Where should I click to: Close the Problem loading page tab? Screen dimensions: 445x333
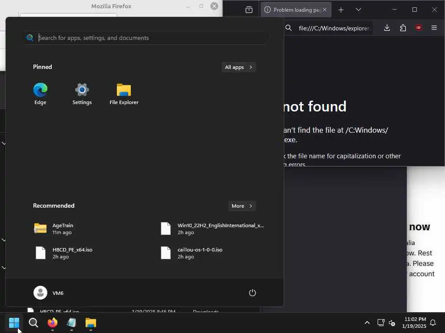coord(325,10)
